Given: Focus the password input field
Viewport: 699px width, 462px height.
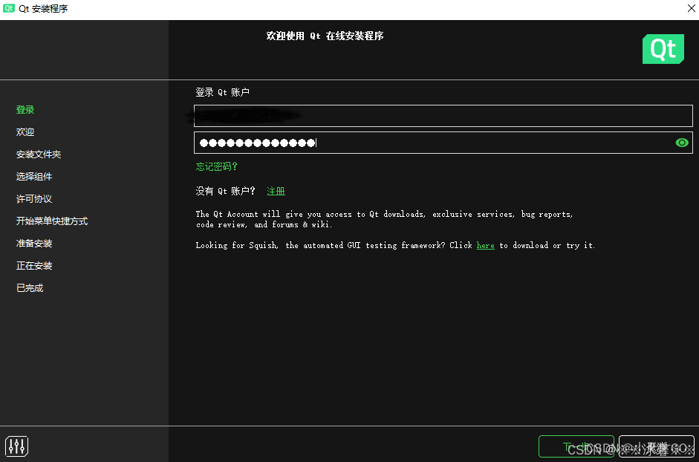Looking at the screenshot, I should tap(443, 143).
